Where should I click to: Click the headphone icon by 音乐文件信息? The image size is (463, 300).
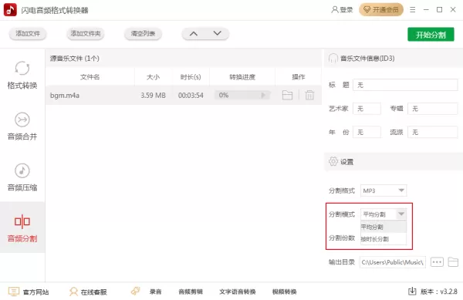[333, 58]
